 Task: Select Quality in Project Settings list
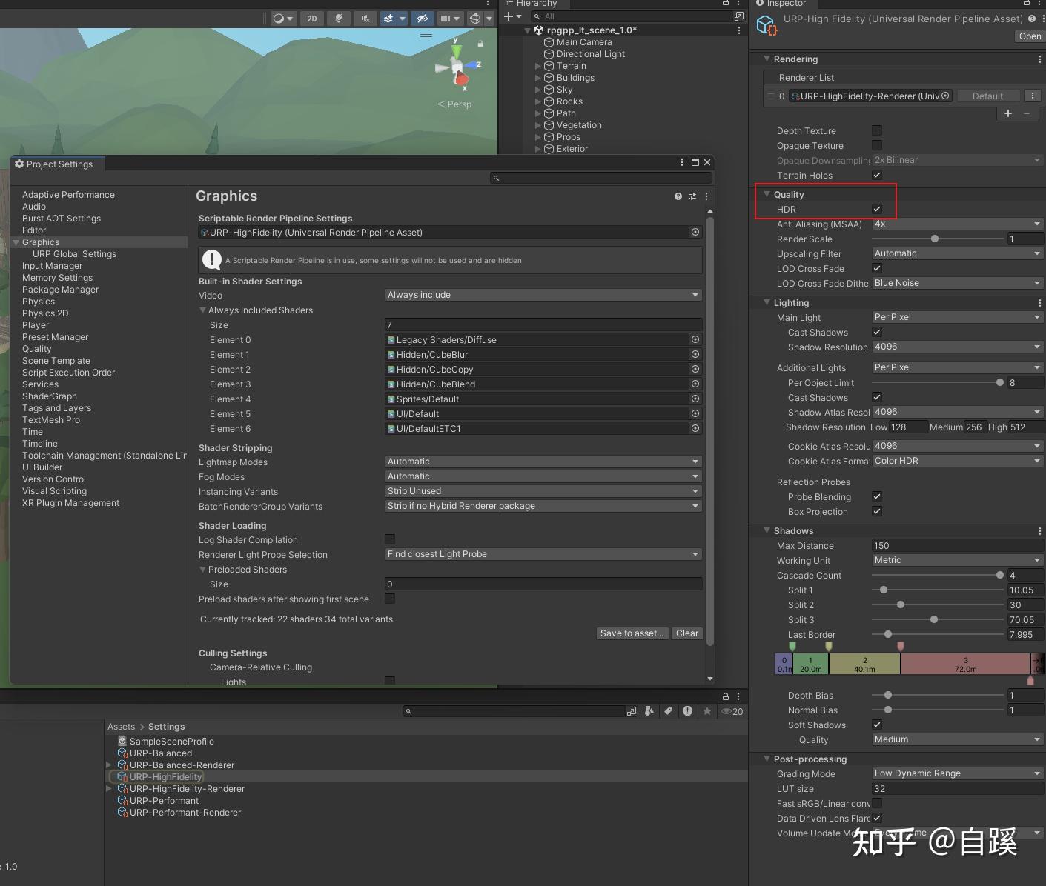click(37, 349)
